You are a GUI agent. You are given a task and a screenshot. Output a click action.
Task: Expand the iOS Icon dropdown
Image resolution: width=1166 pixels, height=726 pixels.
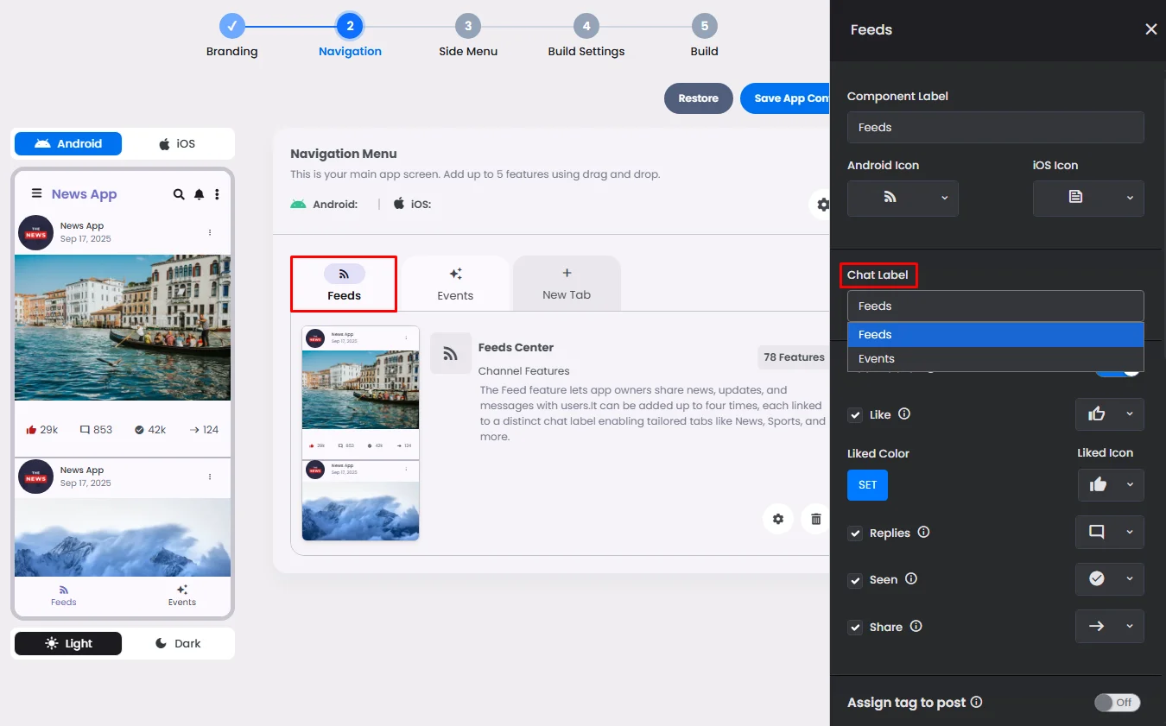point(1088,198)
